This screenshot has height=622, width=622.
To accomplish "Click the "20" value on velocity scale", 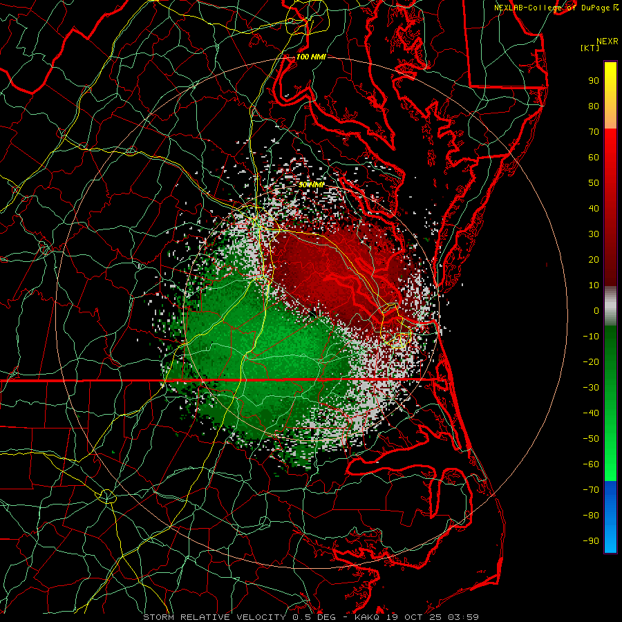I will tap(594, 260).
